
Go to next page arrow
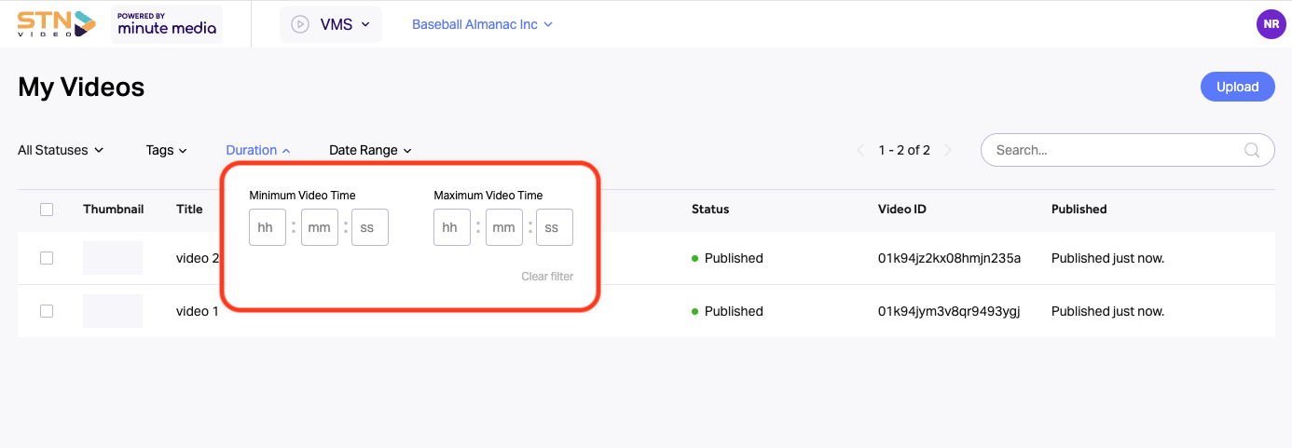[x=948, y=150]
